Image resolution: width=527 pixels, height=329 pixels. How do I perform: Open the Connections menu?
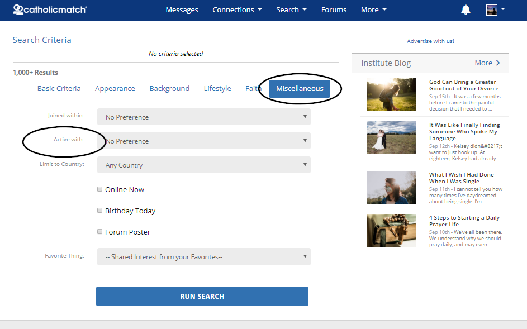pos(237,9)
